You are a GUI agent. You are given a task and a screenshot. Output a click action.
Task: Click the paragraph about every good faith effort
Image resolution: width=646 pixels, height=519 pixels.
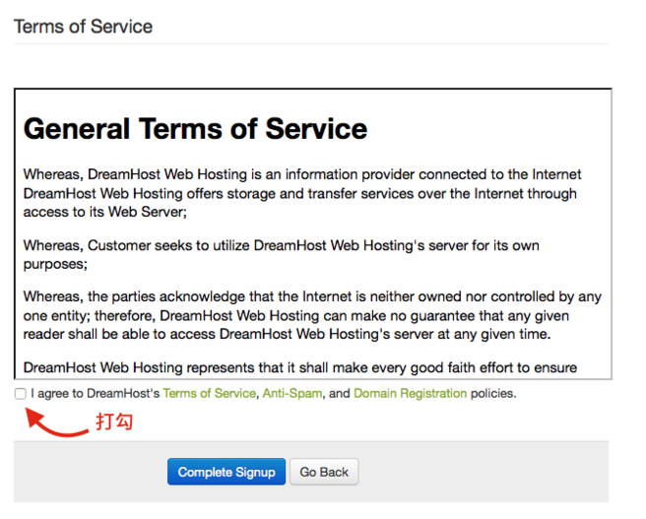point(299,368)
